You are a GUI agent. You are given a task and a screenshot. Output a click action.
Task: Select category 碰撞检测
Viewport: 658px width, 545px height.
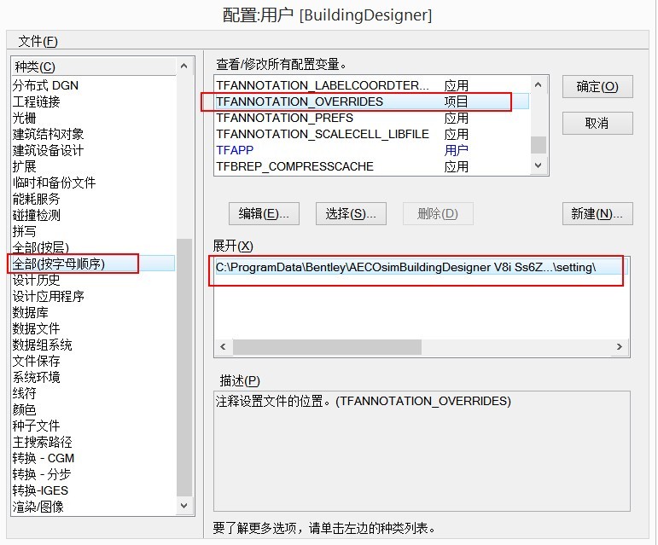[93, 215]
